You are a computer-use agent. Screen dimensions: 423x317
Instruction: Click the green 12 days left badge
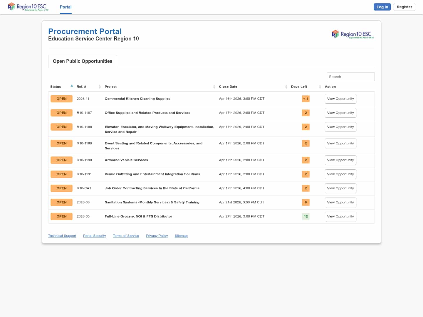306,216
